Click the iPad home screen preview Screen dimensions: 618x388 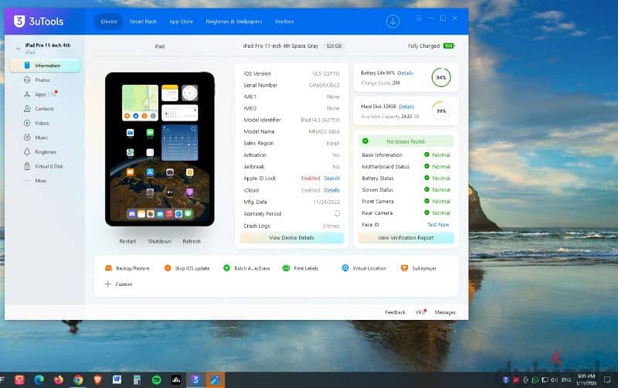tap(160, 149)
